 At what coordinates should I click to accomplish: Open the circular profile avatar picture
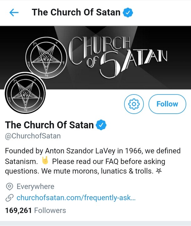25,93
